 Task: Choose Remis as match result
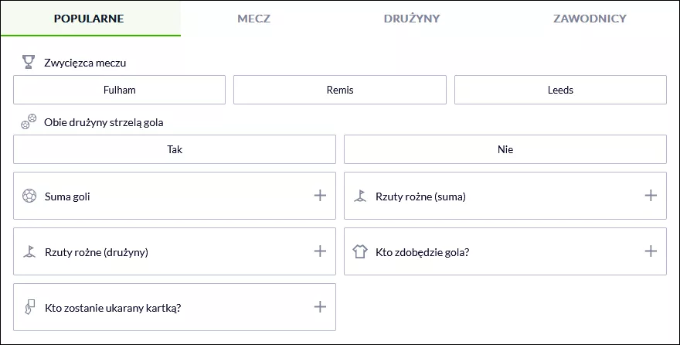340,90
